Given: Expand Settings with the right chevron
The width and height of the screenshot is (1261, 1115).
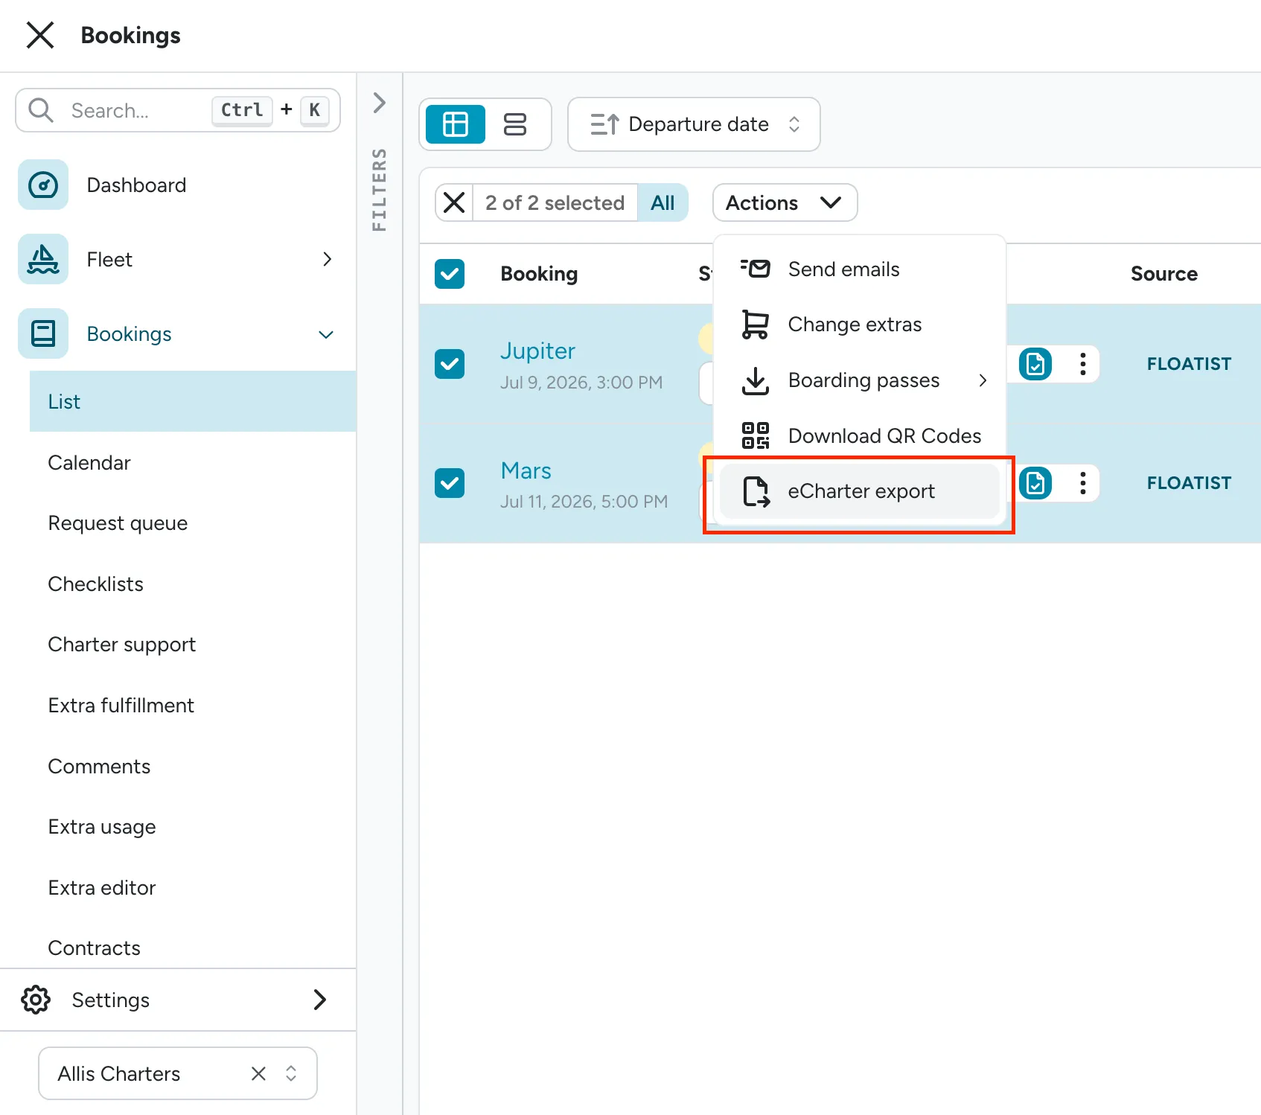Looking at the screenshot, I should point(320,1000).
